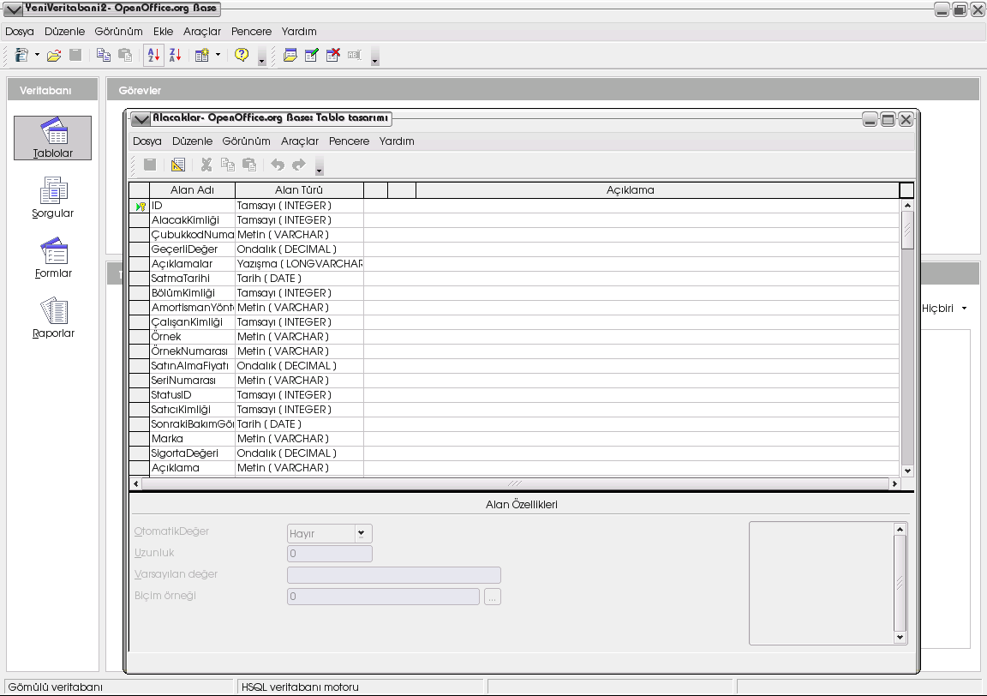The image size is (987, 696).
Task: Open the Görünüm menu in Tablo tasarımı window
Action: 246,141
